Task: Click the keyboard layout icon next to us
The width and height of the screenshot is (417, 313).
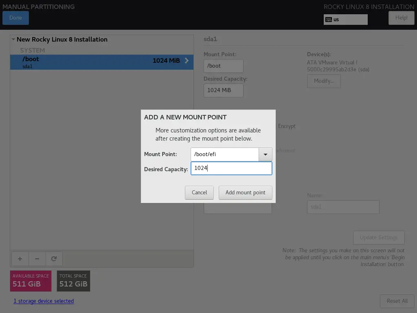Action: 329,20
